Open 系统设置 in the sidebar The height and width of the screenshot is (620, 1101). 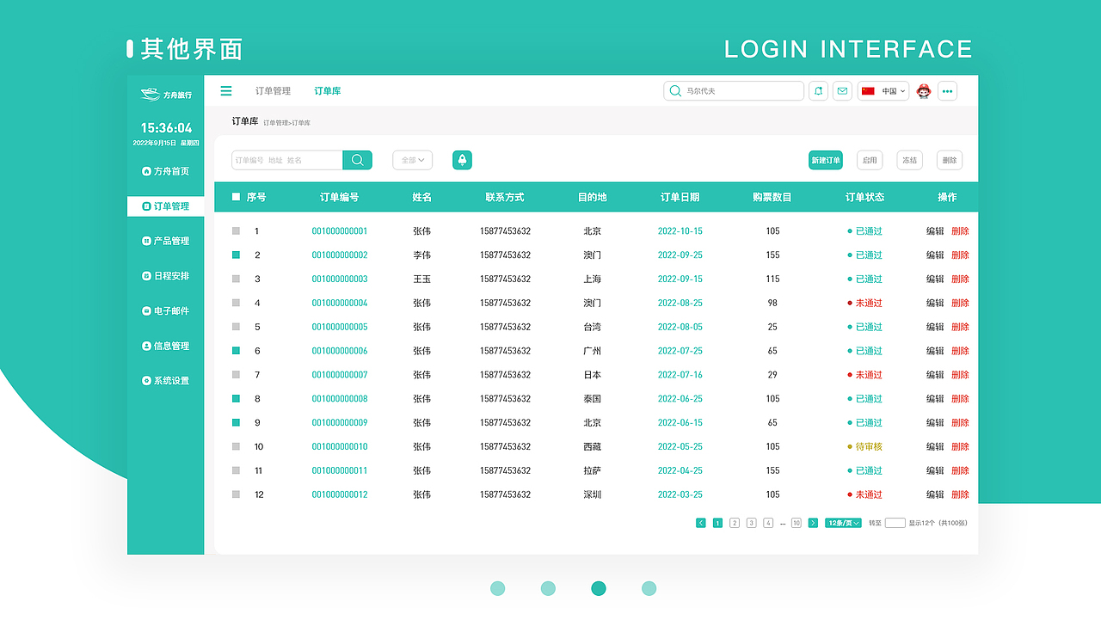pos(166,380)
